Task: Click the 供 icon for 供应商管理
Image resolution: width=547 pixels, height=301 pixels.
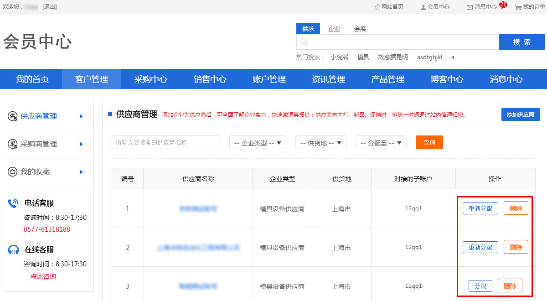Action: [13, 116]
